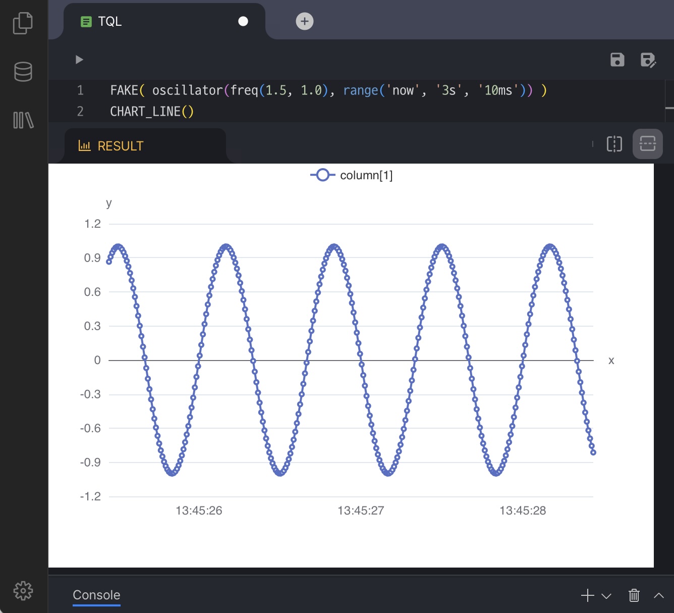Open the file explorer sidebar icon
Image resolution: width=674 pixels, height=613 pixels.
pos(23,23)
